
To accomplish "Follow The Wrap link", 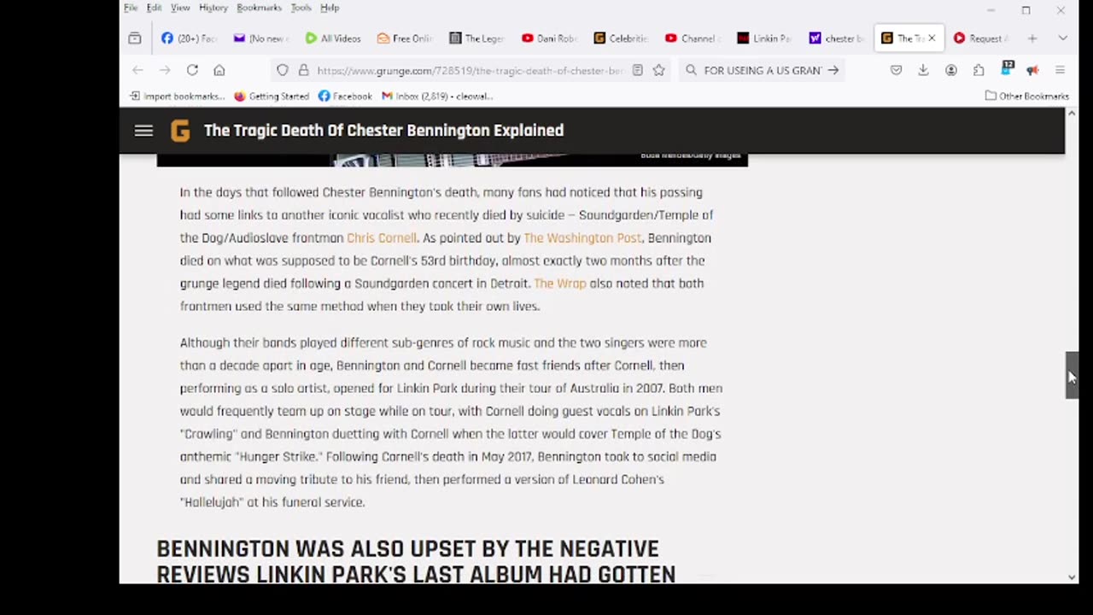I will coord(560,283).
